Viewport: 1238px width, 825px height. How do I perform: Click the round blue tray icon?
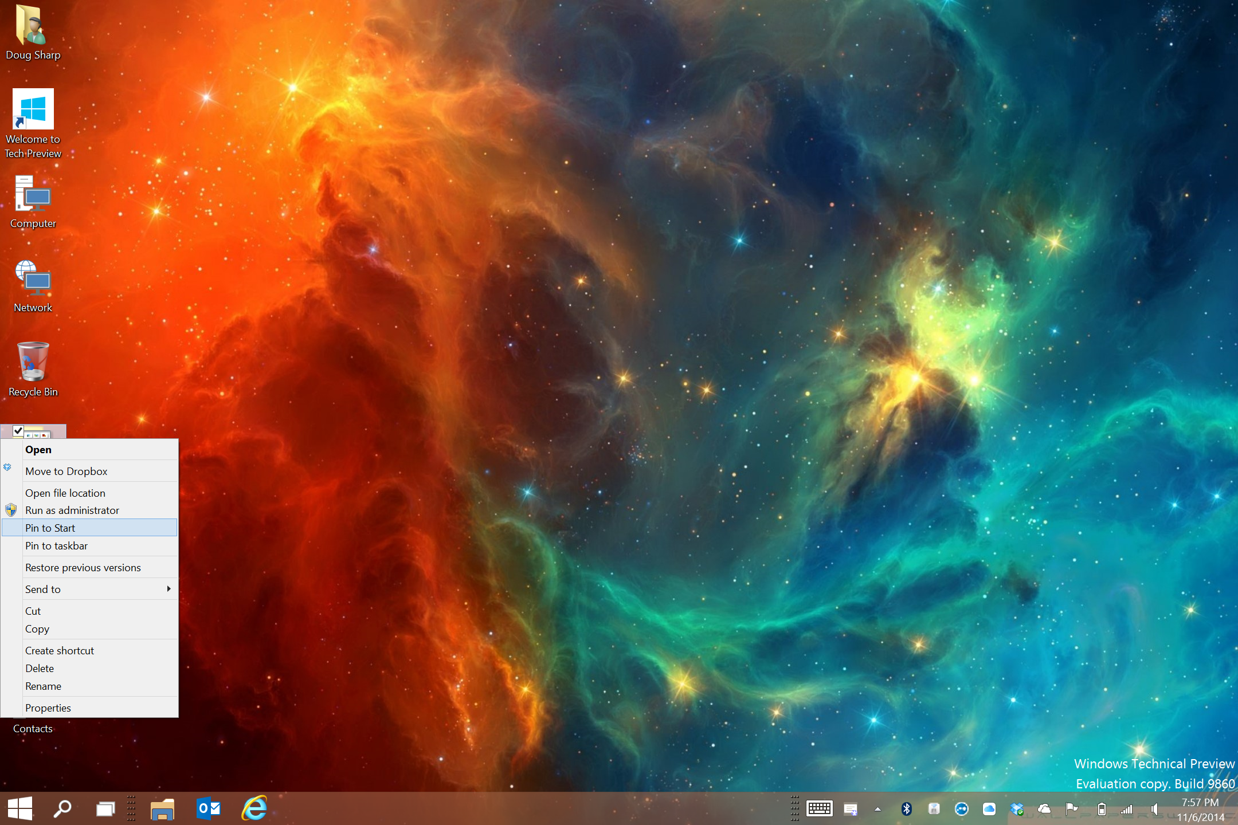point(961,809)
